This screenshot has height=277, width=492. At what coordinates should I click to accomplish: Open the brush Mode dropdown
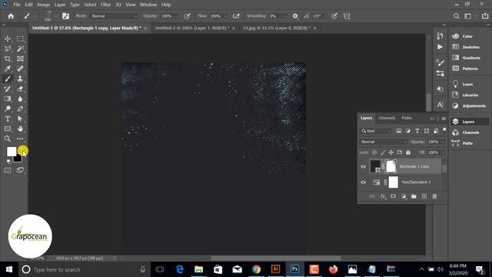click(x=115, y=16)
